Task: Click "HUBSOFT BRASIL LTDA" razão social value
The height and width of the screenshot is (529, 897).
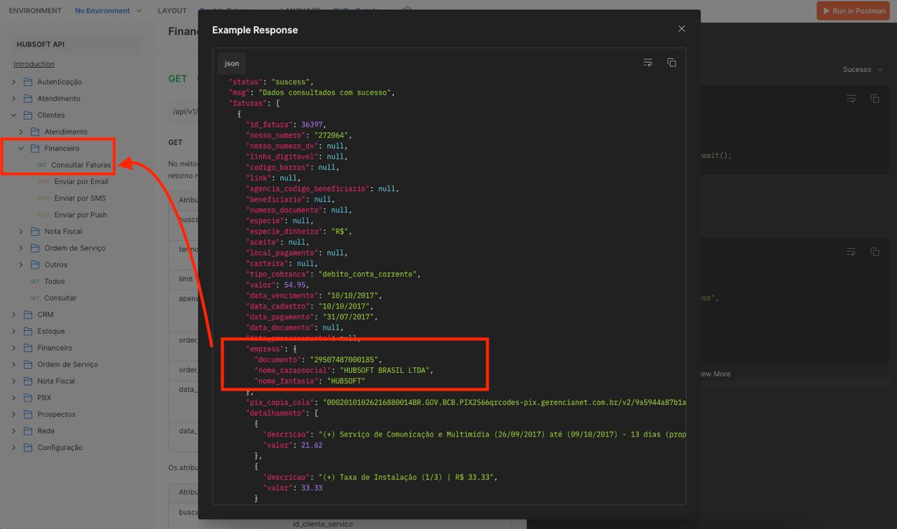Action: point(385,370)
